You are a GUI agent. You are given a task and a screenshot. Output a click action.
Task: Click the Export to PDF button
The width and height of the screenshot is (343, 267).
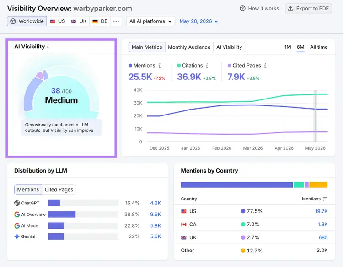click(308, 9)
